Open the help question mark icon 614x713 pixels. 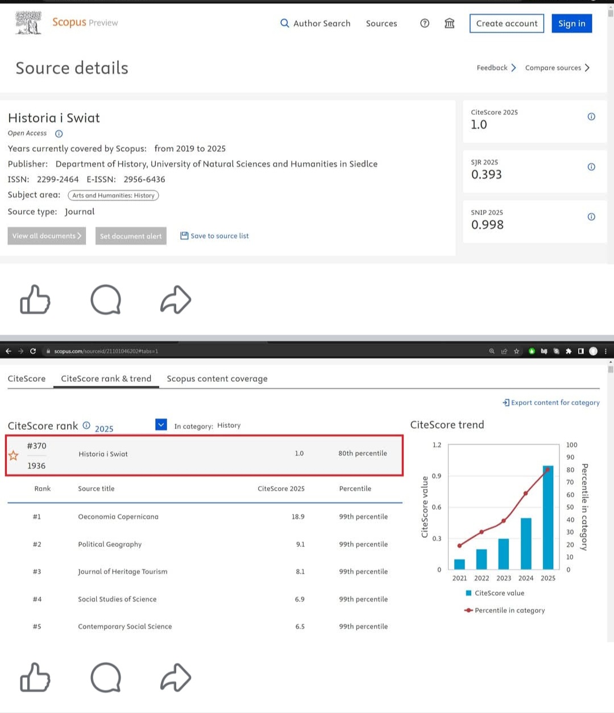click(x=425, y=23)
